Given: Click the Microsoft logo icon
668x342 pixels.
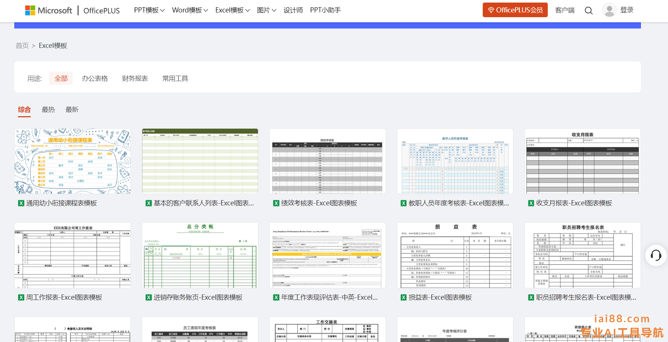Looking at the screenshot, I should coord(30,10).
